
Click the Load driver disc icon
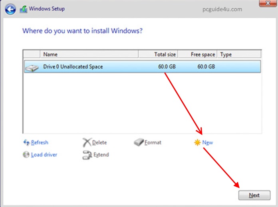point(26,155)
